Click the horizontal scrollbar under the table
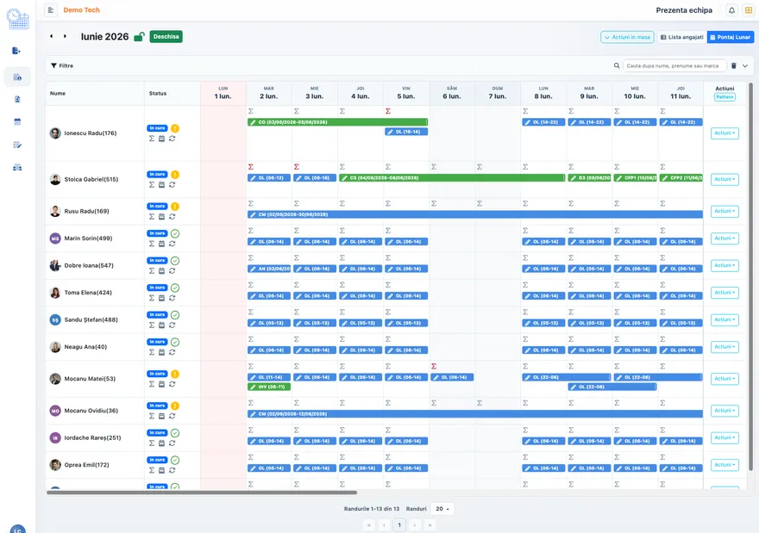This screenshot has height=533, width=759. (x=202, y=493)
